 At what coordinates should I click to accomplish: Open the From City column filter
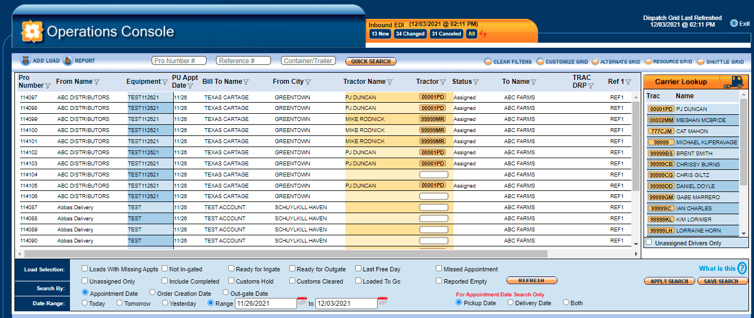(x=308, y=82)
